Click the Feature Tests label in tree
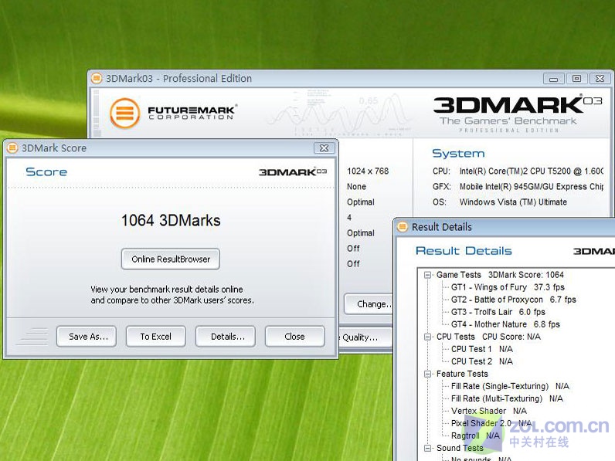 (x=462, y=374)
